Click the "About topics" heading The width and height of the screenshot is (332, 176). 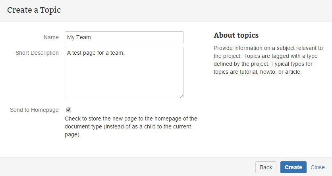[x=236, y=35]
